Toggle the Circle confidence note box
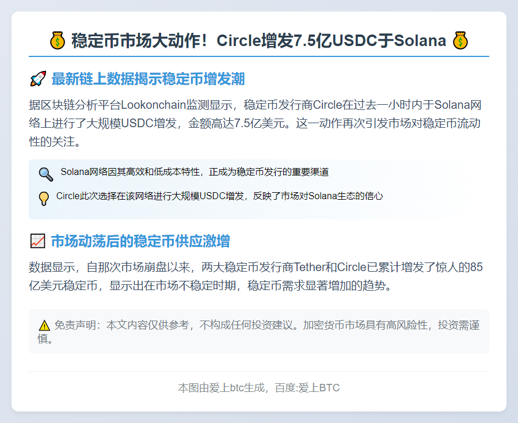The image size is (518, 423). click(x=259, y=197)
